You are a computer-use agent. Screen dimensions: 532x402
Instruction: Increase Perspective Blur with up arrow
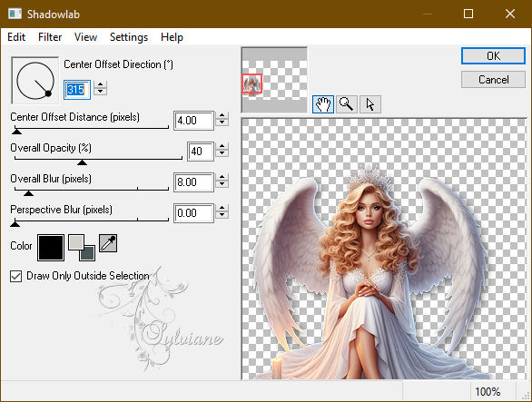pos(222,209)
